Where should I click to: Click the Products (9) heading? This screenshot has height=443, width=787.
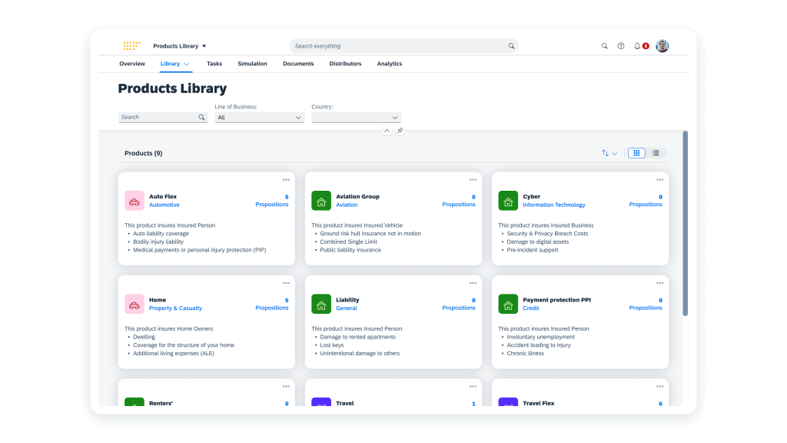pos(144,153)
